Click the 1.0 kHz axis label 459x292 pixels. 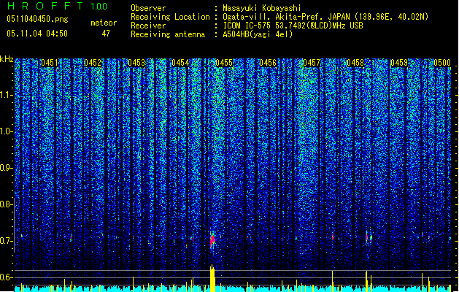6,131
